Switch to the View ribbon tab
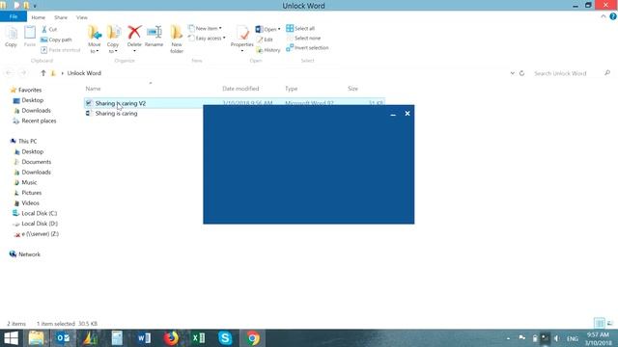The image size is (618, 347). (x=82, y=17)
